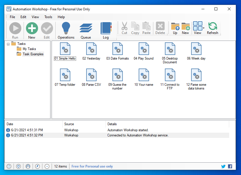Create a new task with green plus button
Screen dimensions: 241x175
tap(32, 31)
